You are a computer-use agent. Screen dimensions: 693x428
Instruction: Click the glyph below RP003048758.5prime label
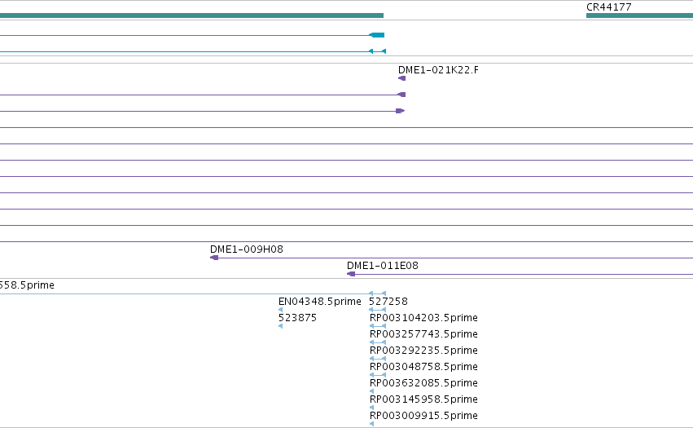377,375
